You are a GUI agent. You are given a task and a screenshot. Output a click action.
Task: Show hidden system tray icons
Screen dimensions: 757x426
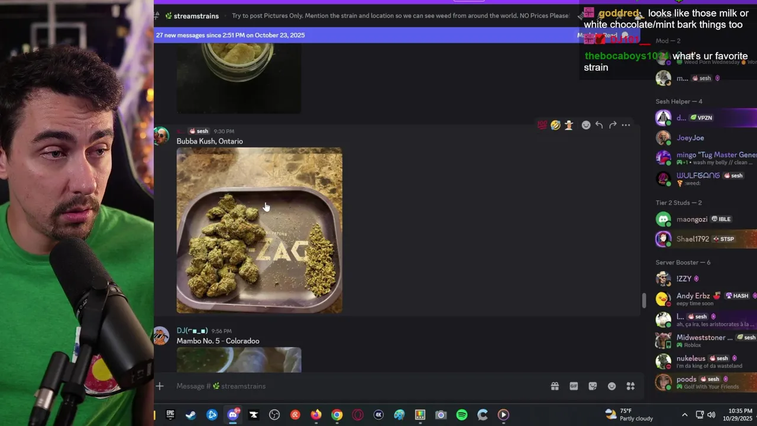684,415
